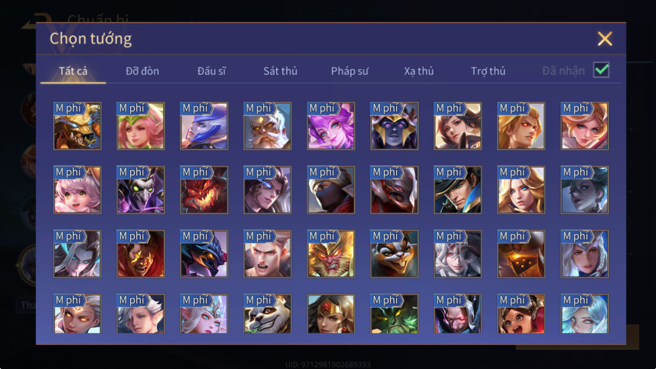The width and height of the screenshot is (656, 369).
Task: Switch to the Đỡ đòn tab
Action: 142,71
